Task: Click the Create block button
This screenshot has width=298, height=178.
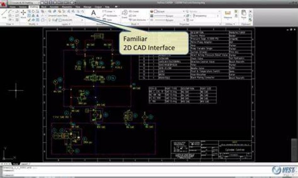Action: [x=134, y=12]
